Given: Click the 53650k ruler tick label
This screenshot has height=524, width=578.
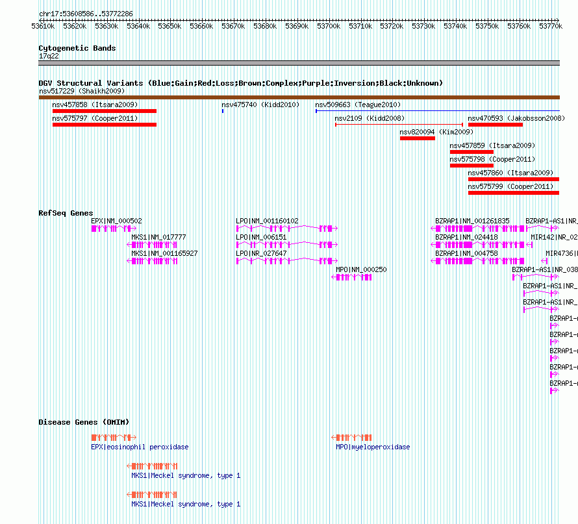Looking at the screenshot, I should tap(170, 26).
